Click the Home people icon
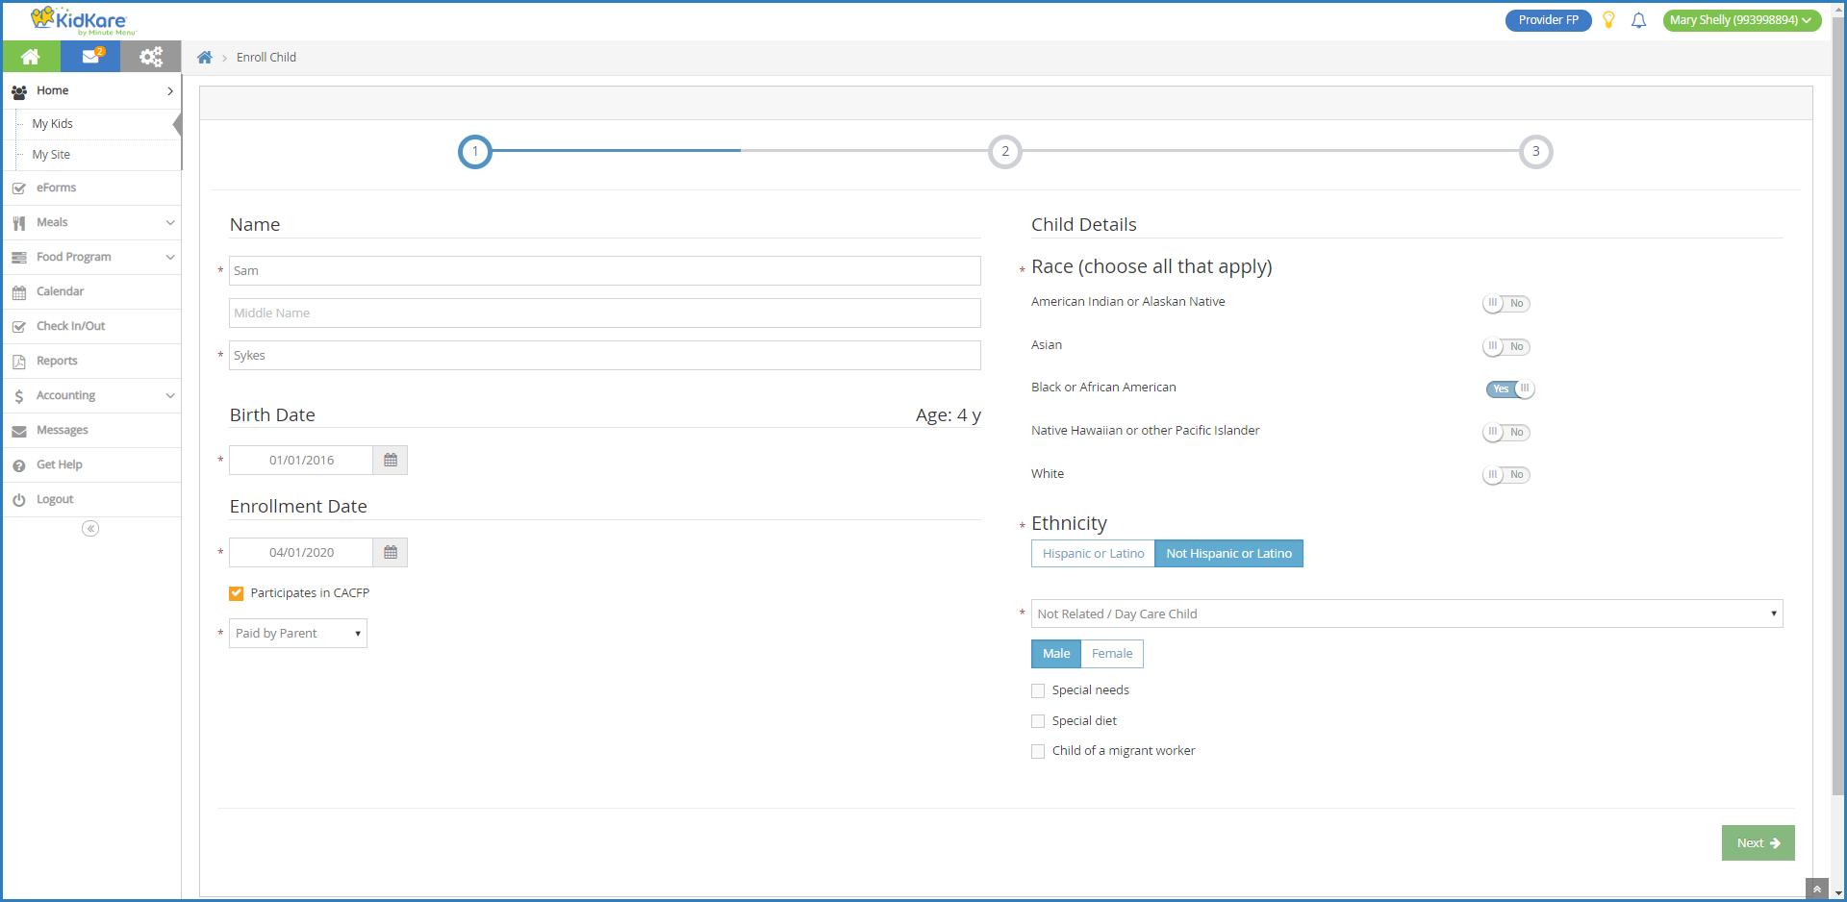 point(18,91)
